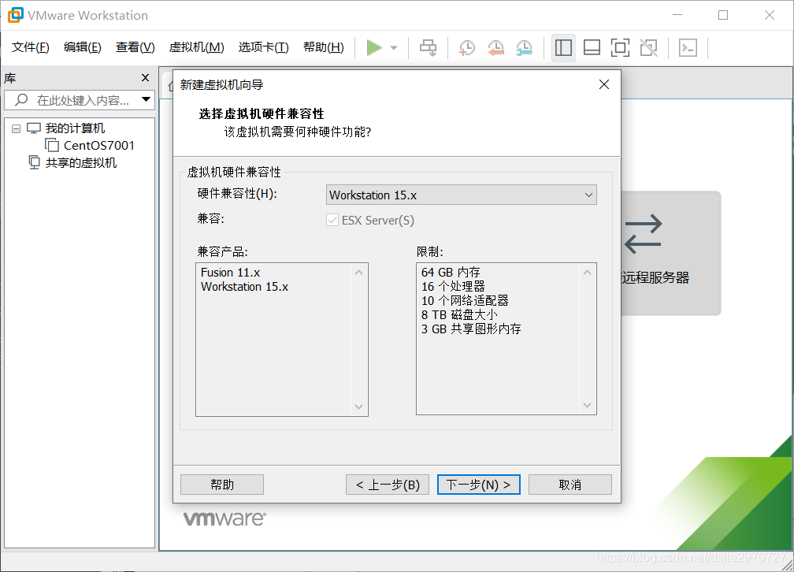Click the 下一步(N) next button
The height and width of the screenshot is (572, 794).
[479, 485]
